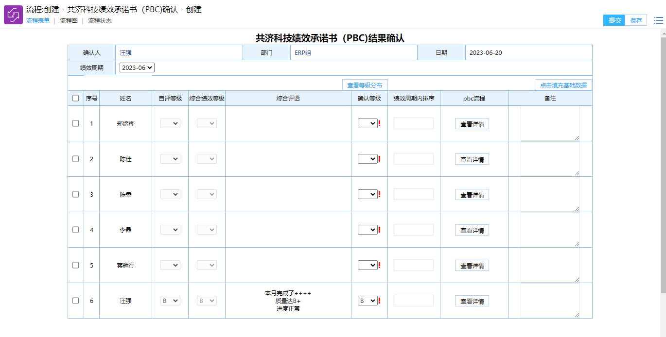Screen dimensions: 666x337
Task: Click the 备注 text area for 陈香
Action: [550, 194]
